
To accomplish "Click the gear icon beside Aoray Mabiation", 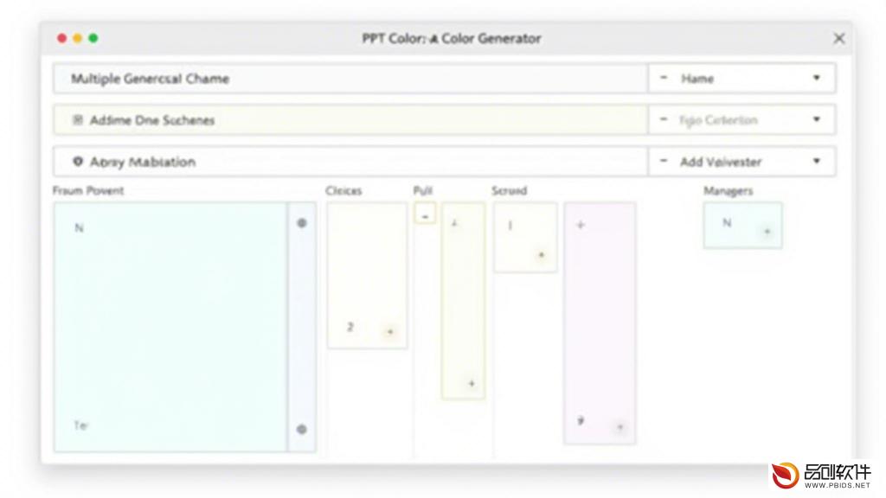I will pyautogui.click(x=78, y=162).
